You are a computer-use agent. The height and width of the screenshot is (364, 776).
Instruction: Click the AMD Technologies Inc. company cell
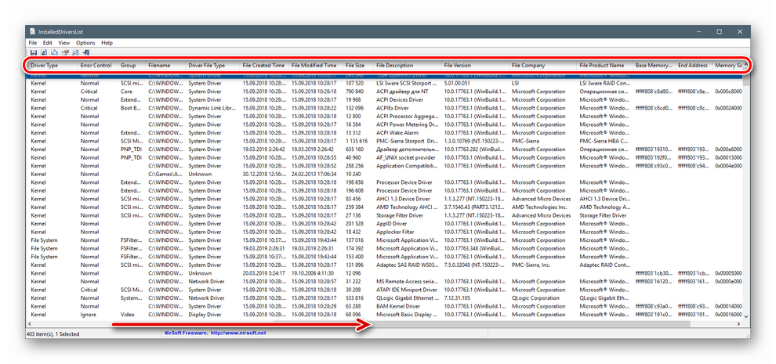point(539,207)
